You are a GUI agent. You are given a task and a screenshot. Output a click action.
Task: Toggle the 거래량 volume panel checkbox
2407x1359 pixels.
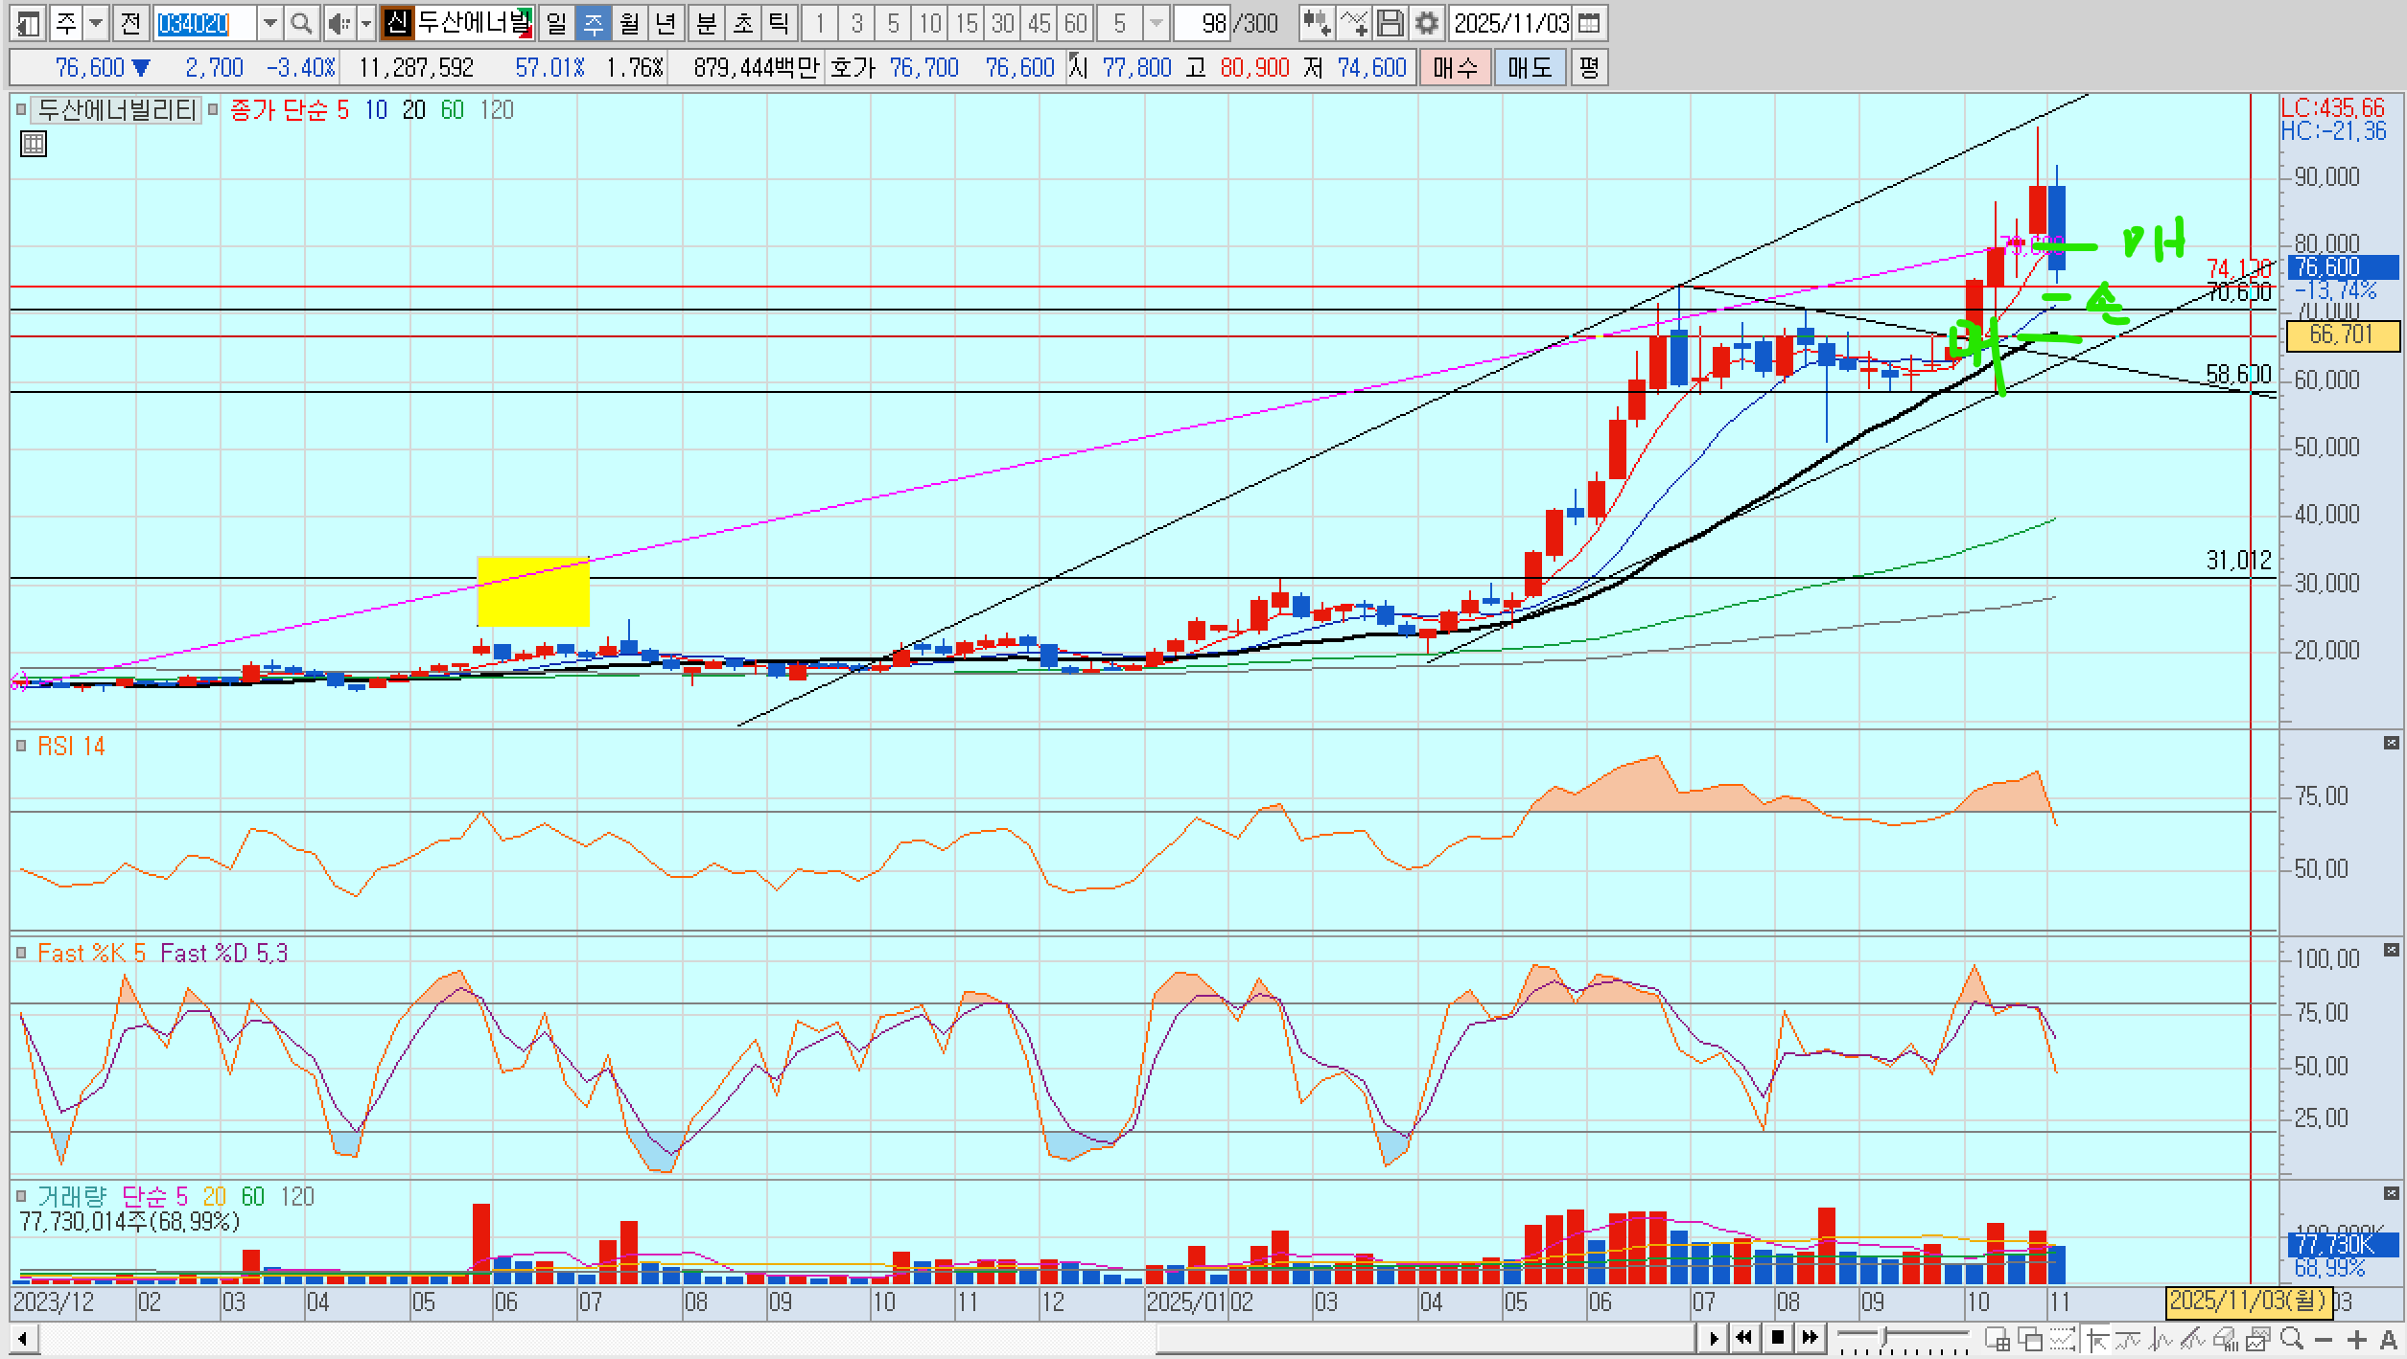(21, 1196)
